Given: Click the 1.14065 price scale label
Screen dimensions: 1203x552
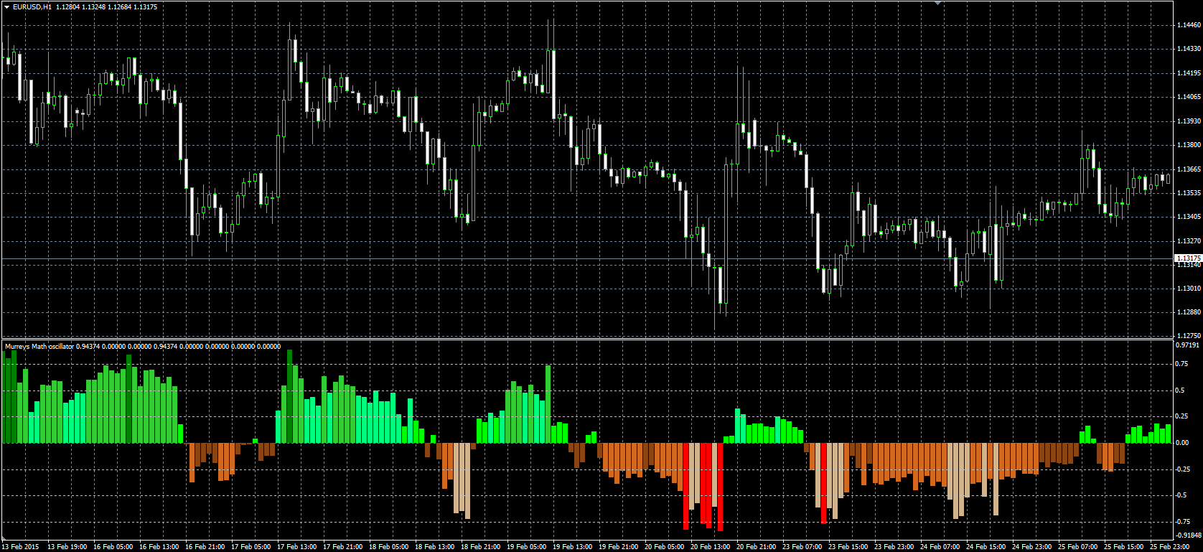Looking at the screenshot, I should pos(1189,97).
